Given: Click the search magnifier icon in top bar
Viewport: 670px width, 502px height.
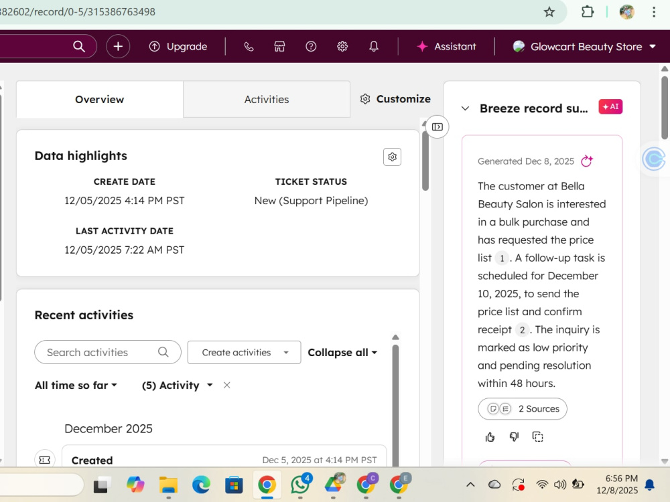Looking at the screenshot, I should 79,46.
